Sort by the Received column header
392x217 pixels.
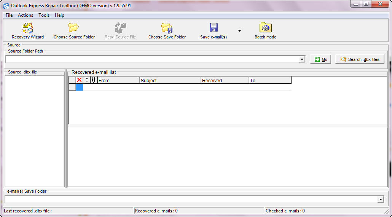coord(225,80)
